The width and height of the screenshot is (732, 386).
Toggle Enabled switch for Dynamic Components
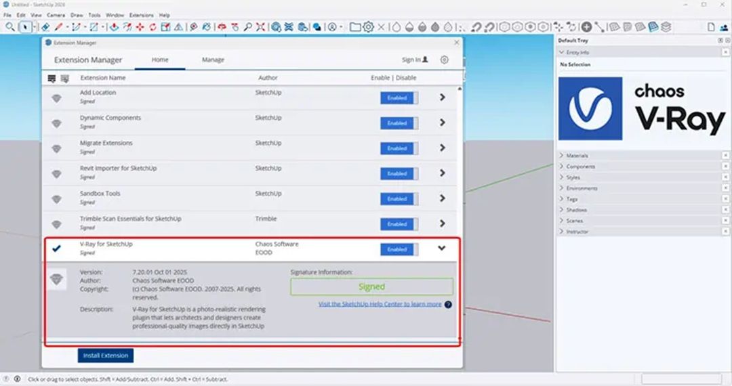(399, 123)
